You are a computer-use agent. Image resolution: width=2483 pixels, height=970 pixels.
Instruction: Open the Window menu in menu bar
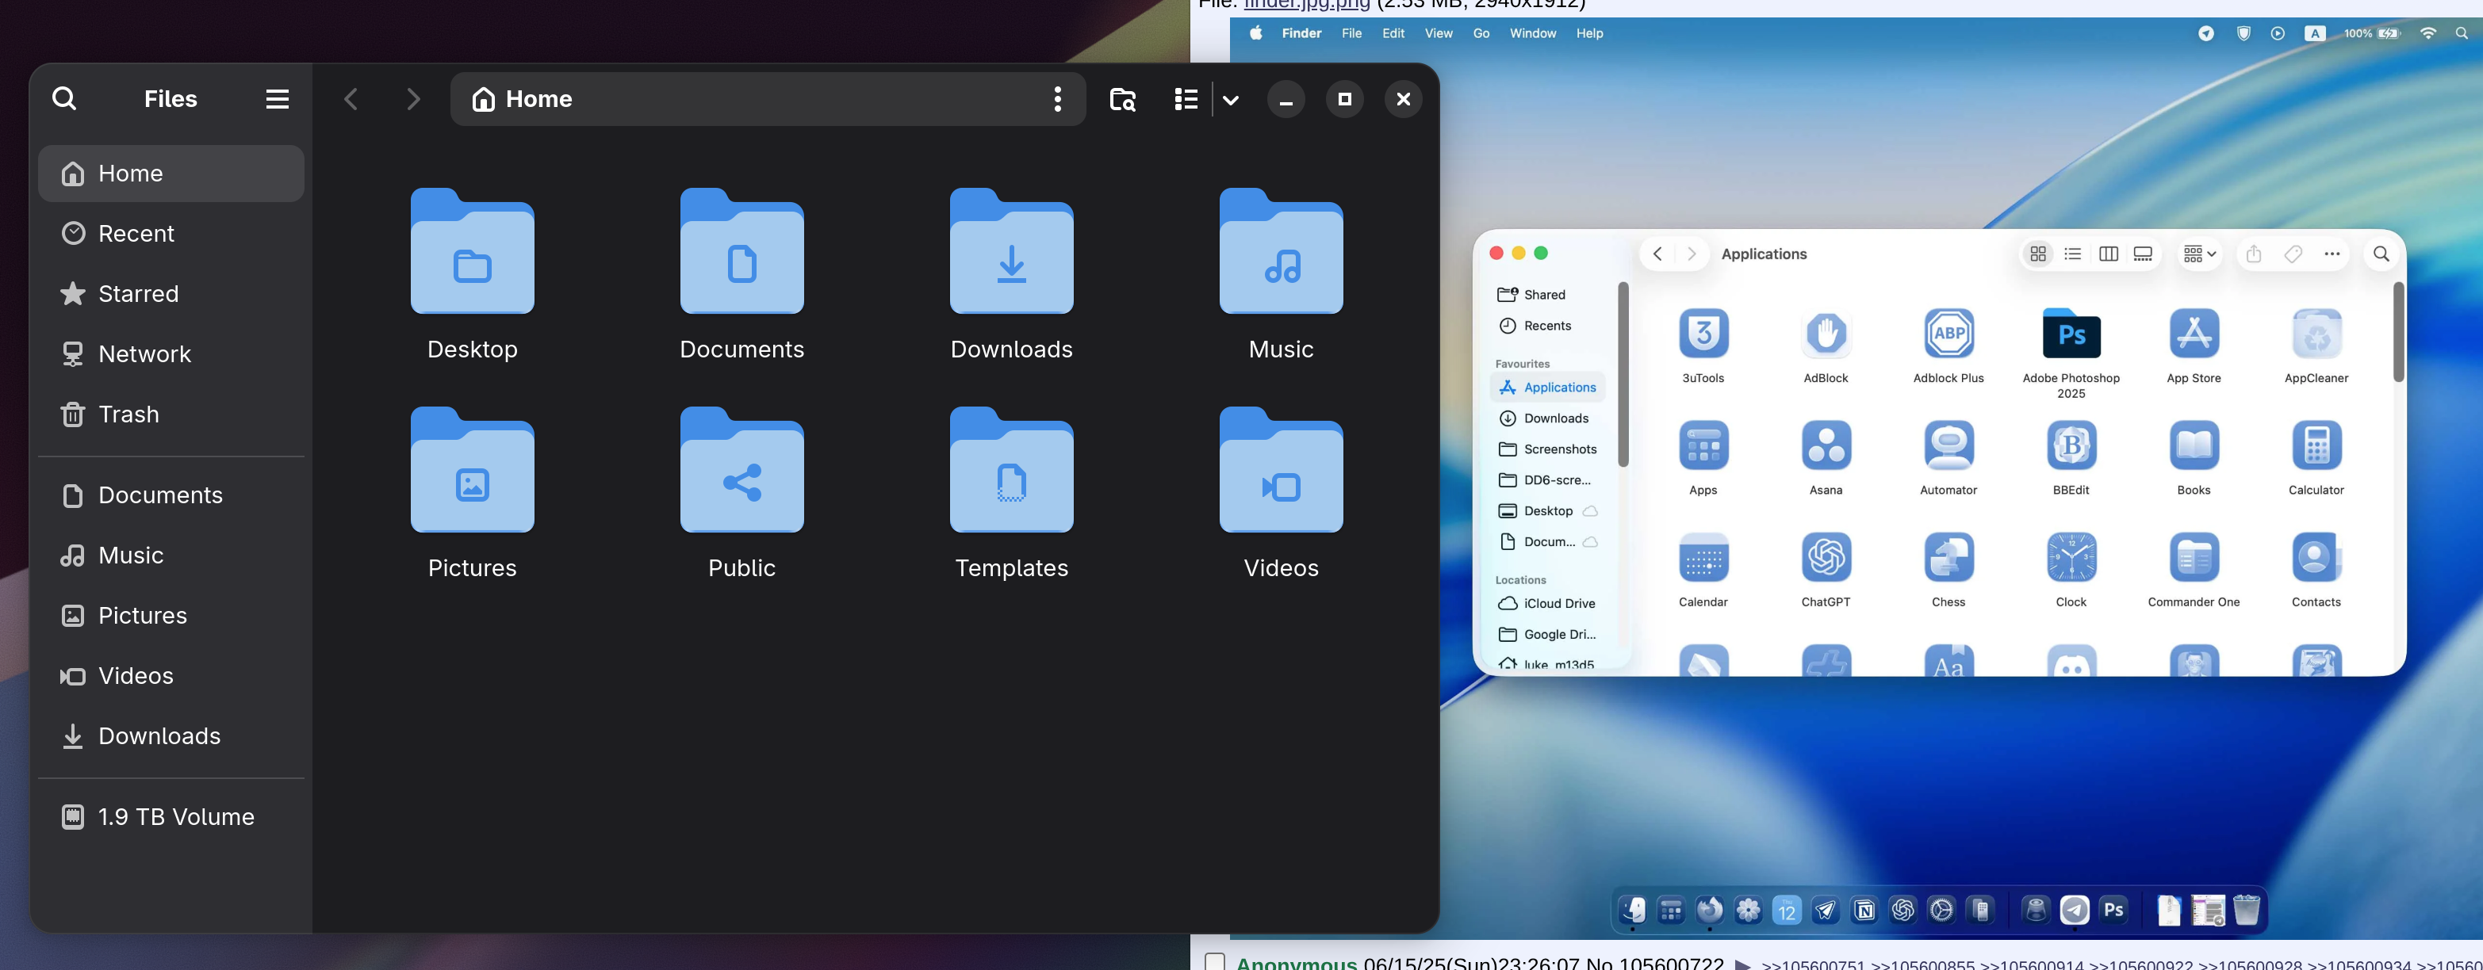click(x=1533, y=34)
